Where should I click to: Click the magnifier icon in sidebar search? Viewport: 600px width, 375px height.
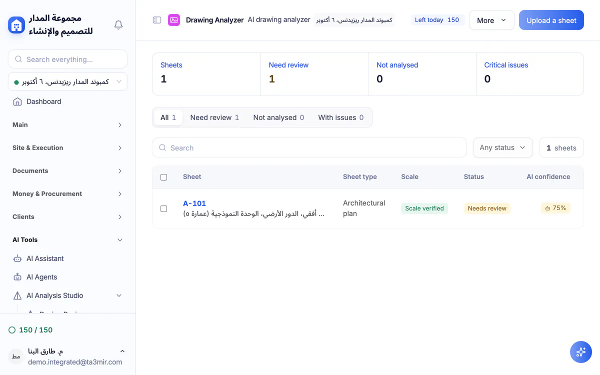pyautogui.click(x=18, y=59)
